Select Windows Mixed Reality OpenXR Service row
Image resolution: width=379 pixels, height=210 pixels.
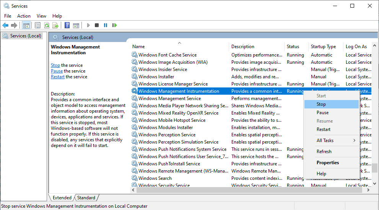coord(217,113)
